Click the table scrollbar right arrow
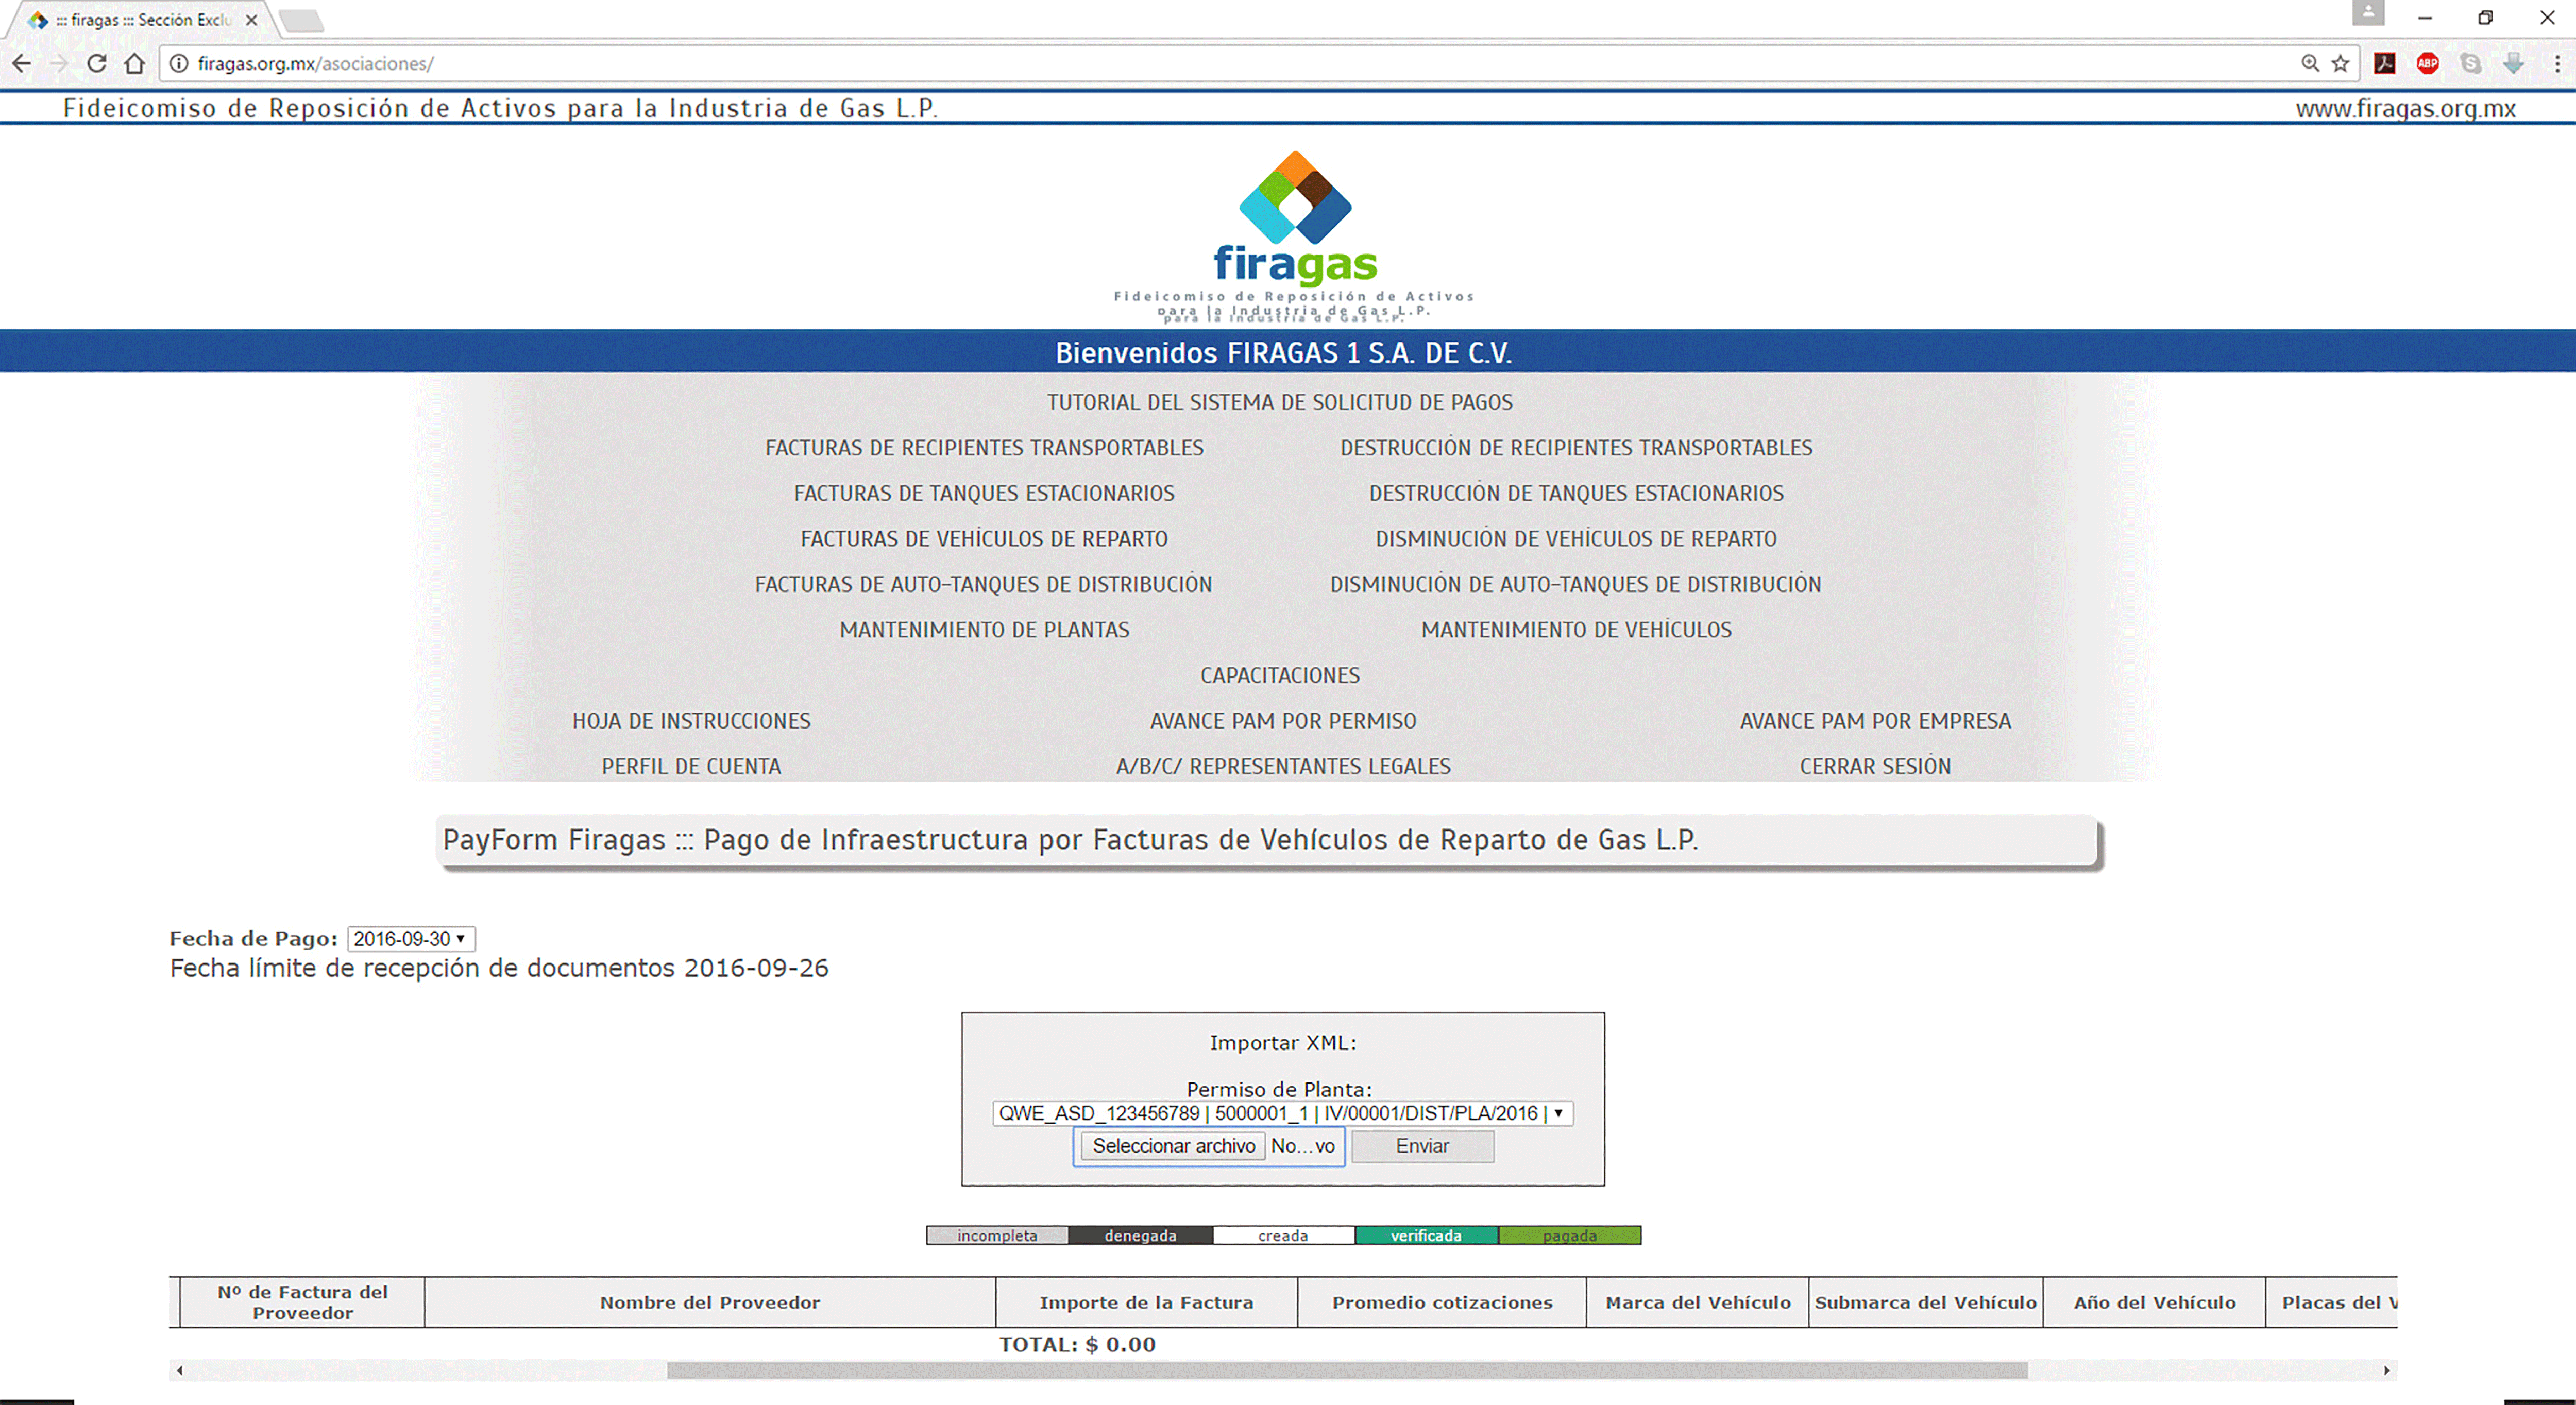This screenshot has height=1405, width=2576. coord(2387,1370)
